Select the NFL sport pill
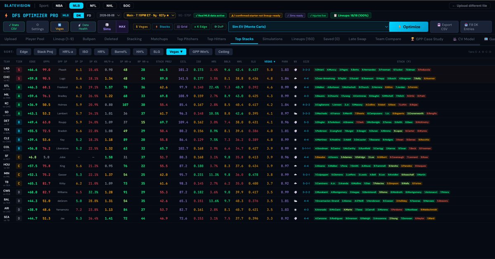Image resolution: width=495 pixels, height=259 pixels. 93,6
